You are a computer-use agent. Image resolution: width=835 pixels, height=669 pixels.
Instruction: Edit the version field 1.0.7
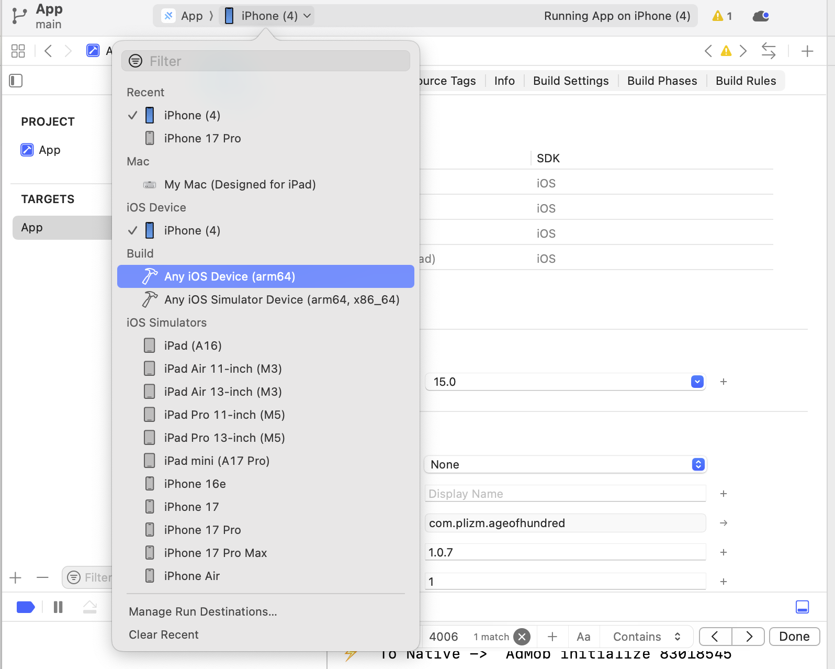[565, 552]
